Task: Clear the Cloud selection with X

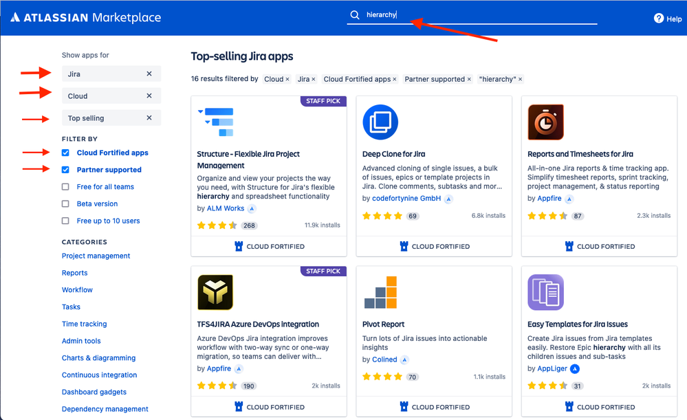Action: (x=149, y=96)
